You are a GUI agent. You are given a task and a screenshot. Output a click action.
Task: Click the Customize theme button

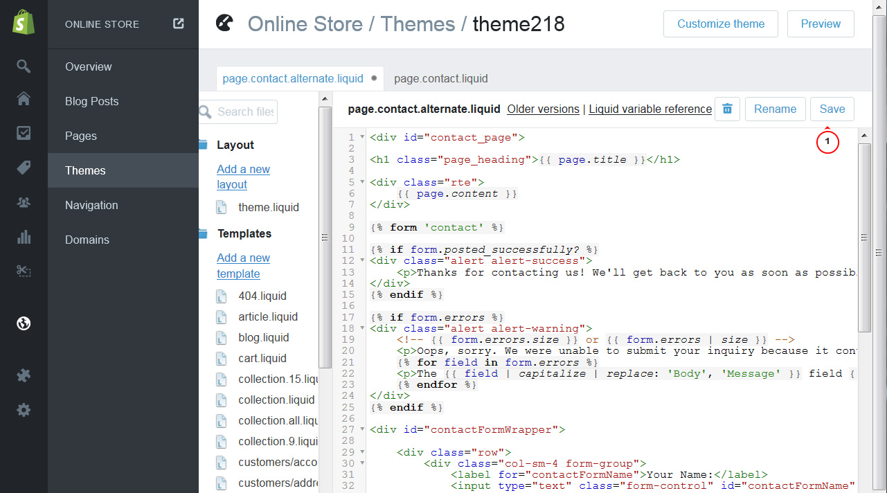click(721, 24)
